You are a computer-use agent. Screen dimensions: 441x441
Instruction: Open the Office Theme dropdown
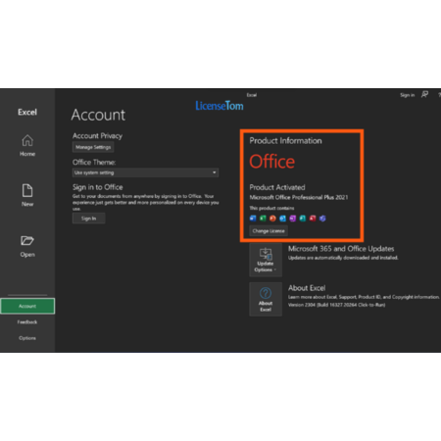(x=145, y=172)
